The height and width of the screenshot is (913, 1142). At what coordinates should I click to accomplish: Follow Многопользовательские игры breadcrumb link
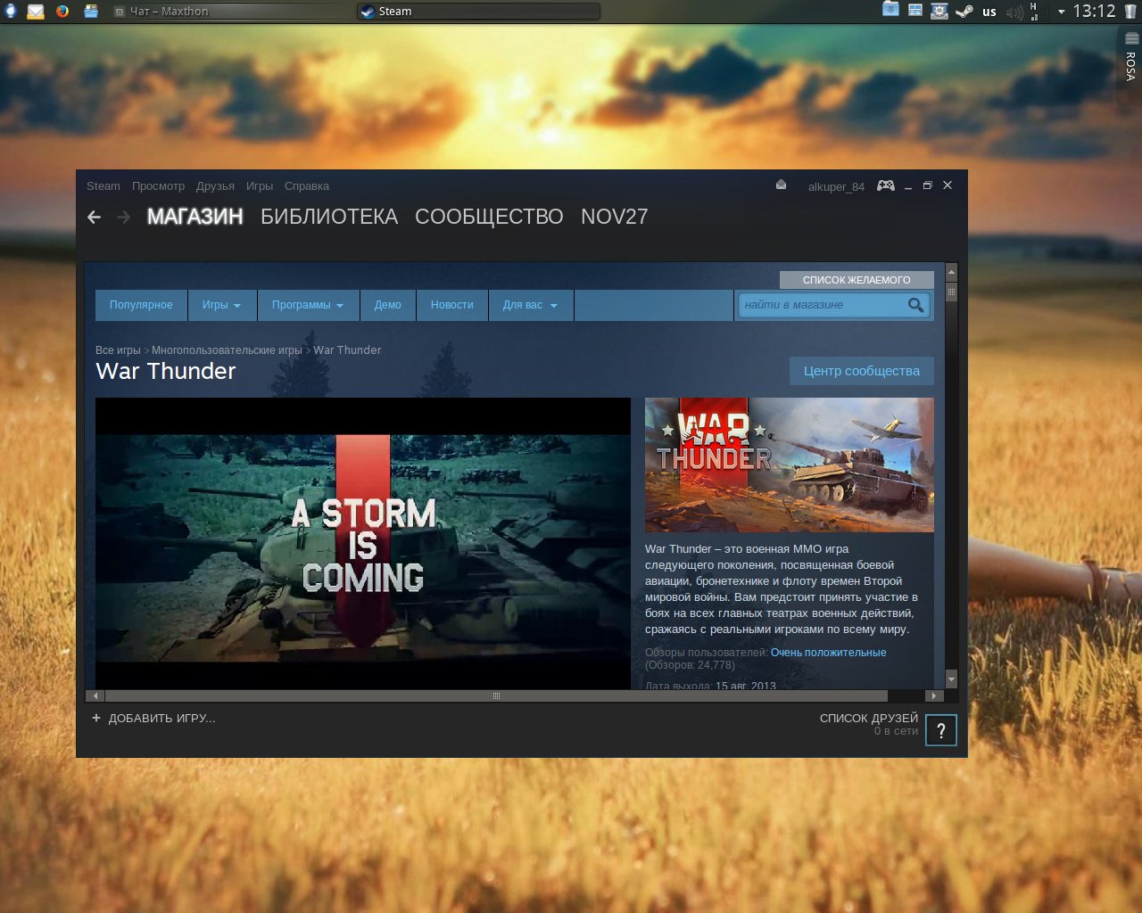pyautogui.click(x=227, y=350)
